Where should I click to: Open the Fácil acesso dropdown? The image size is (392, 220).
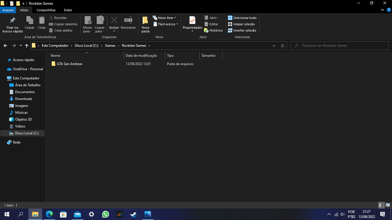165,24
